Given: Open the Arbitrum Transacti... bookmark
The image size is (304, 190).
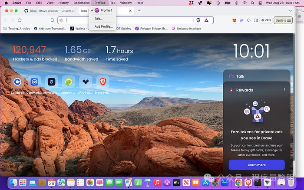Looking at the screenshot, I should [50, 29].
